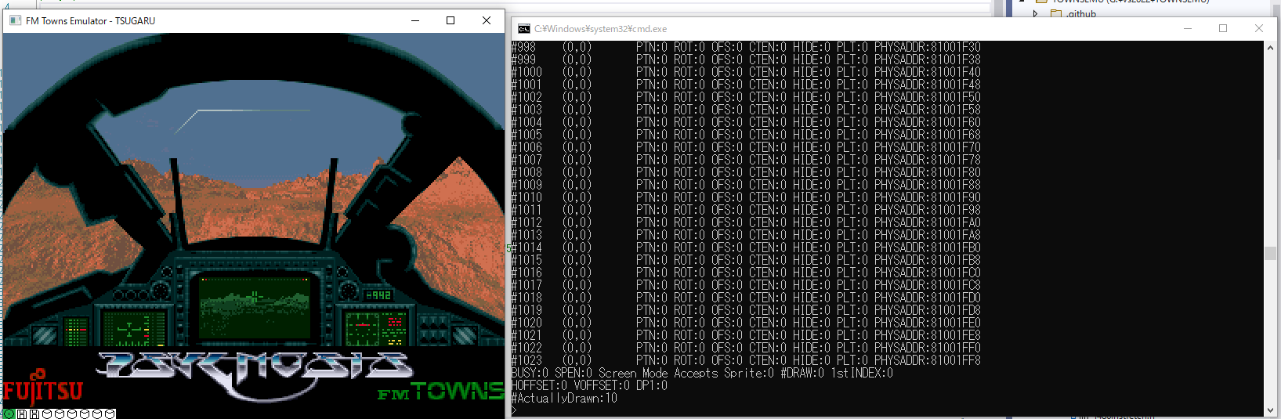Click the first hard disk indicator icon

[x=47, y=414]
